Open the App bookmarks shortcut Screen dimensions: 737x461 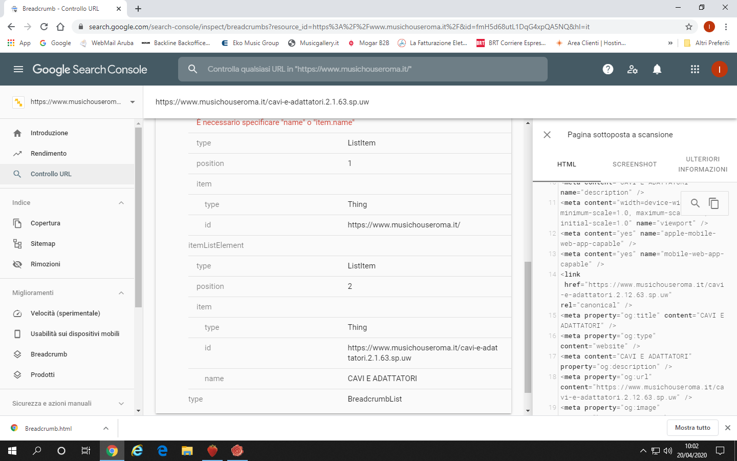19,43
